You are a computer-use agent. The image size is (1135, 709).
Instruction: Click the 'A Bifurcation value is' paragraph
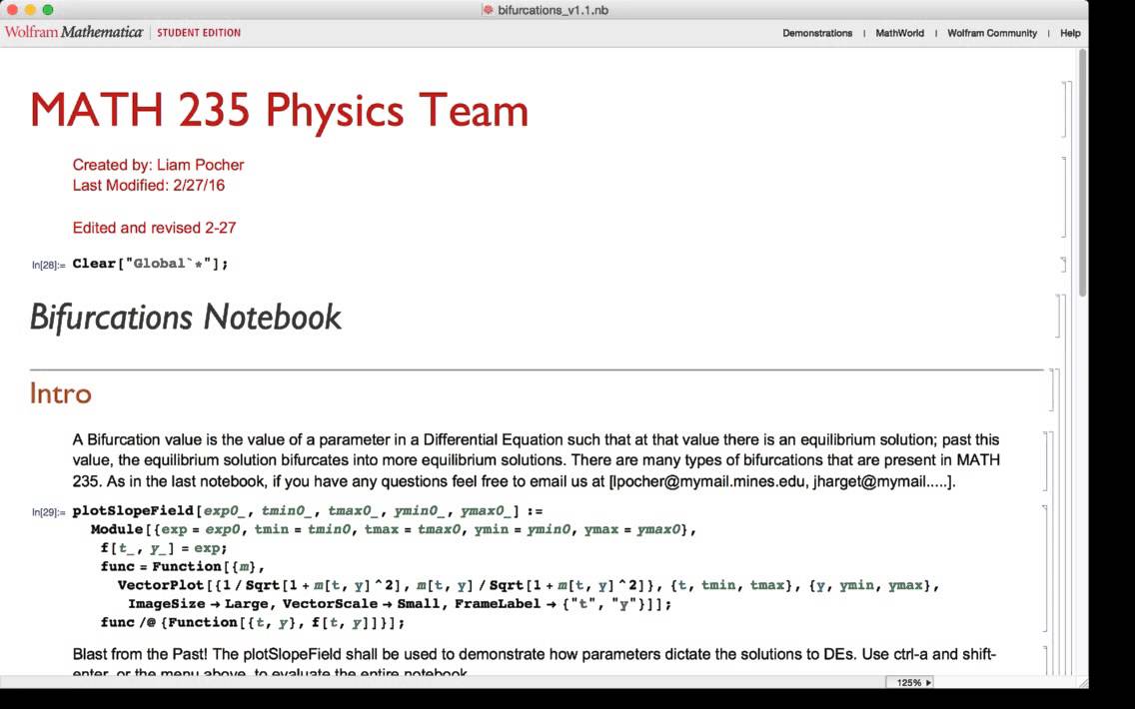coord(537,461)
